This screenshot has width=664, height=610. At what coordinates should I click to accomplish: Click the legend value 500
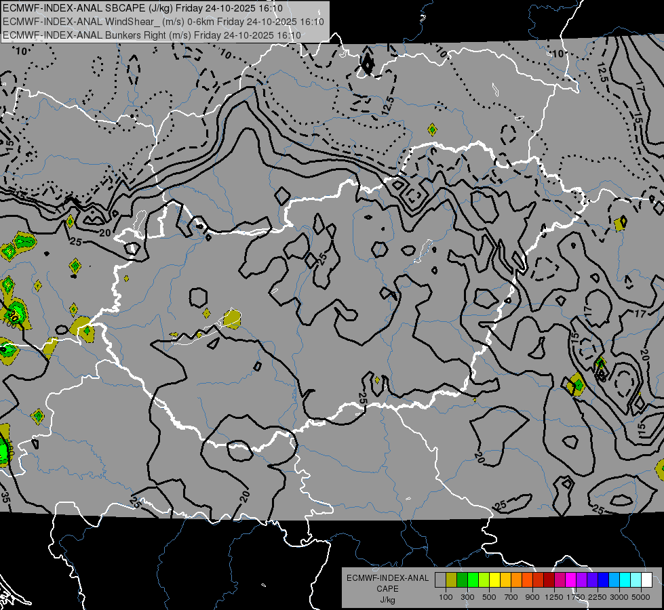click(489, 597)
